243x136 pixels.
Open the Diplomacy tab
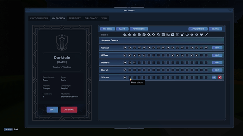pos(91,18)
